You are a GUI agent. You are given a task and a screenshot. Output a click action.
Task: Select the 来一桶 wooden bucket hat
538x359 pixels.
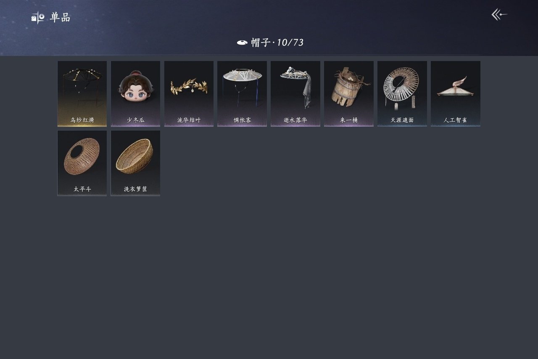(x=349, y=93)
